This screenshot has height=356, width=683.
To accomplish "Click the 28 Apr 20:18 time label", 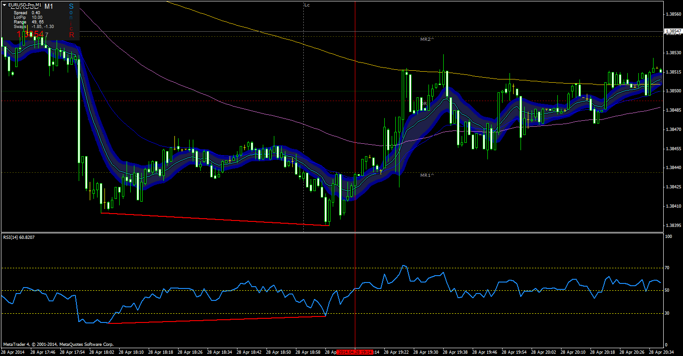I will [x=602, y=352].
